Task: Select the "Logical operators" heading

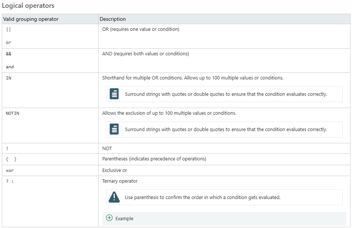Action: point(28,6)
